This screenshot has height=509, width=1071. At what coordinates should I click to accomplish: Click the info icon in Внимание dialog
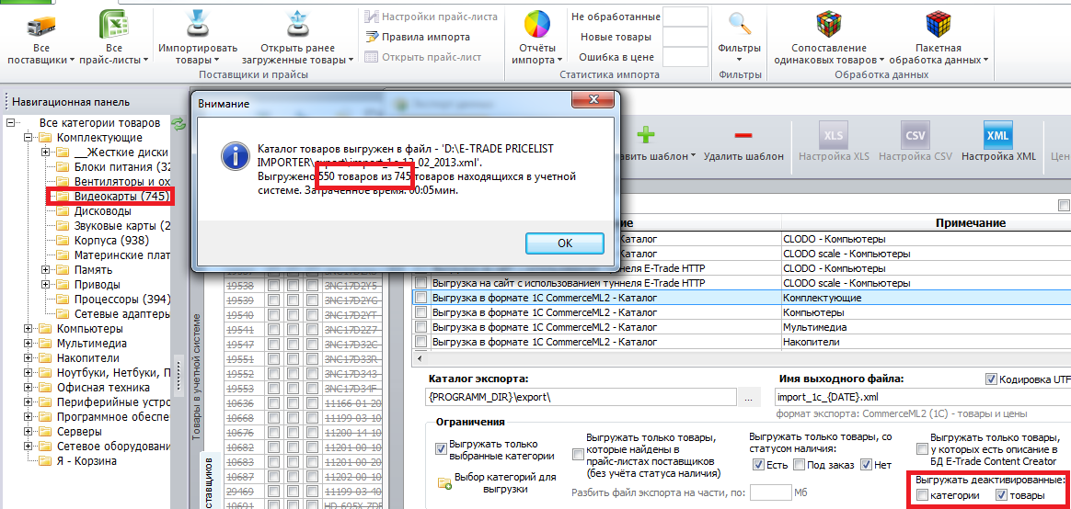pos(235,157)
